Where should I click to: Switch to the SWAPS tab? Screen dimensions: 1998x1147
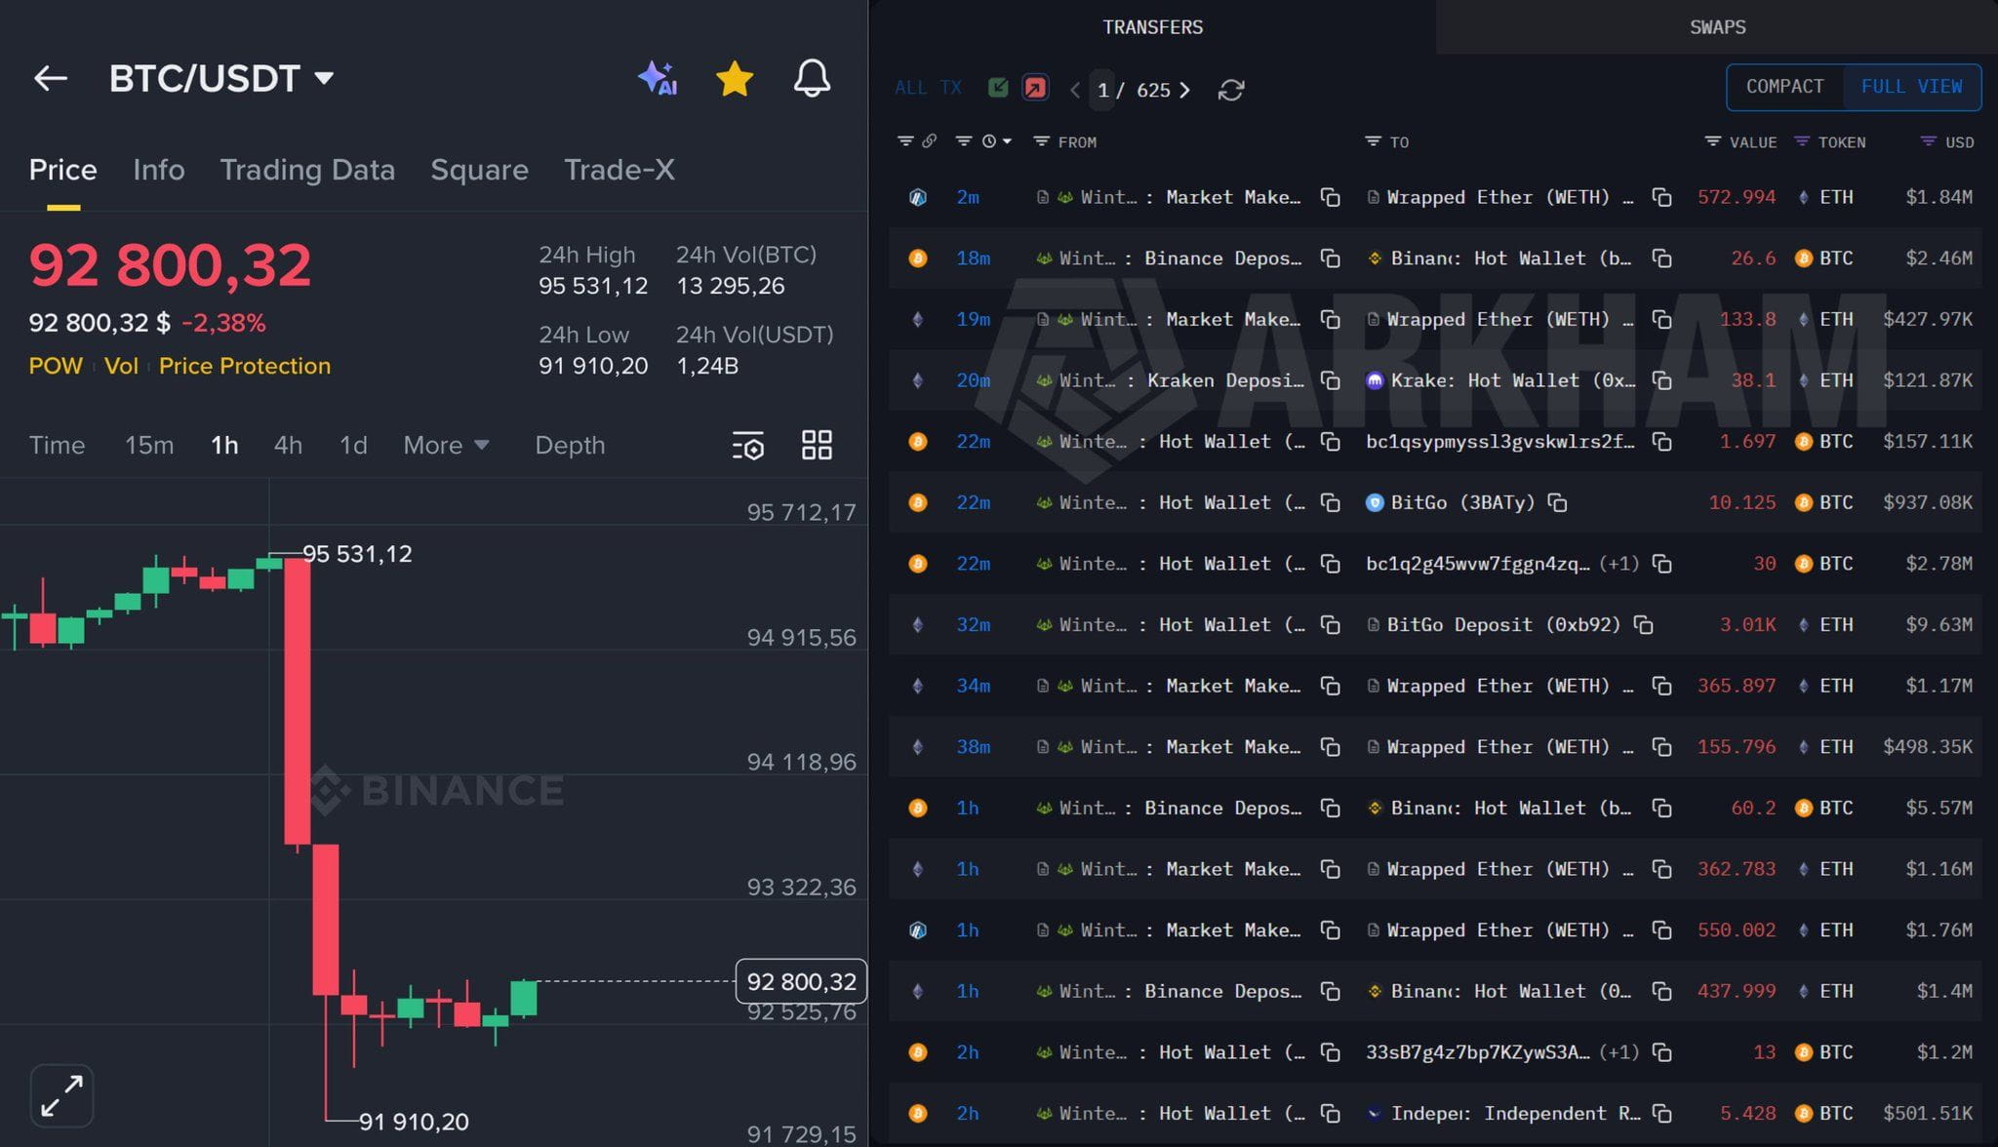(x=1717, y=27)
